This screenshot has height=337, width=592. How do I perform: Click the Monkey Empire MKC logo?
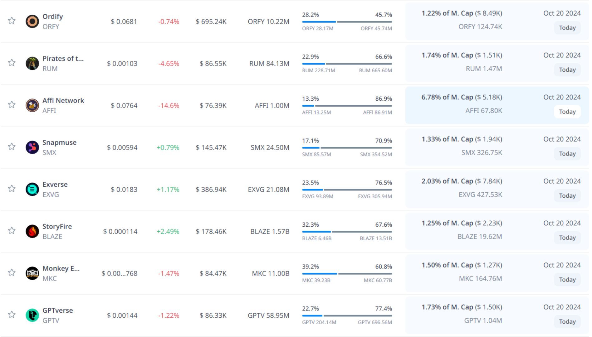pyautogui.click(x=32, y=273)
